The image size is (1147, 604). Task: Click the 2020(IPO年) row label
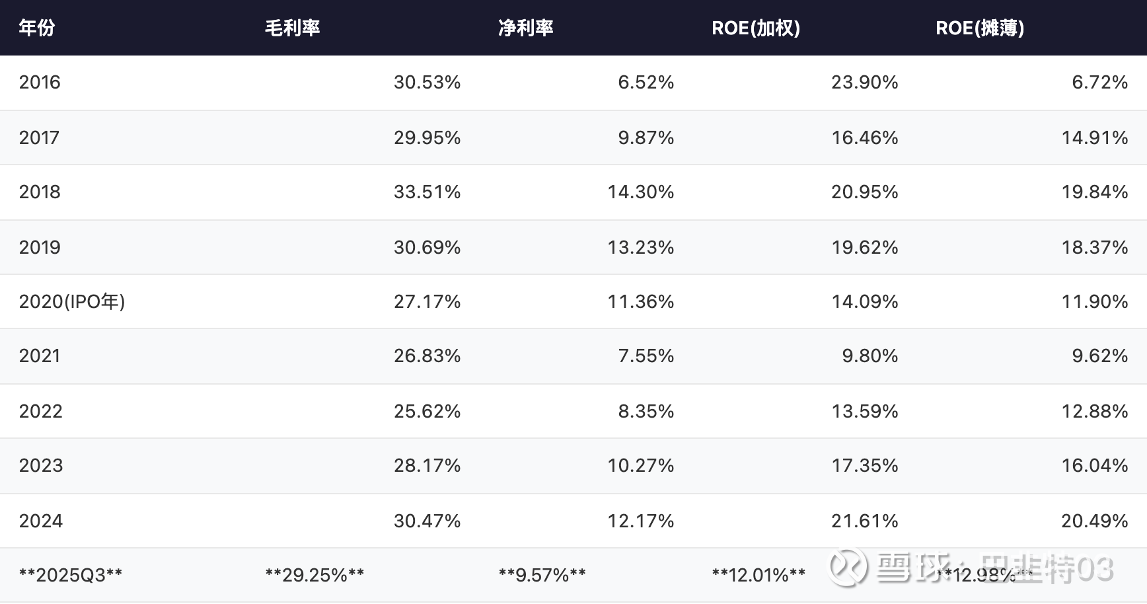coord(71,302)
